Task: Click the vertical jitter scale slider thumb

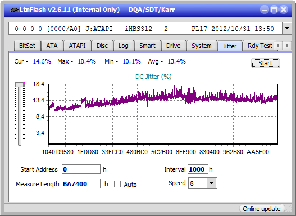Action: (x=20, y=84)
